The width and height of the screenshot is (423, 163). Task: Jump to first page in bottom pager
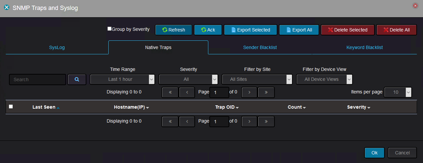(x=170, y=122)
